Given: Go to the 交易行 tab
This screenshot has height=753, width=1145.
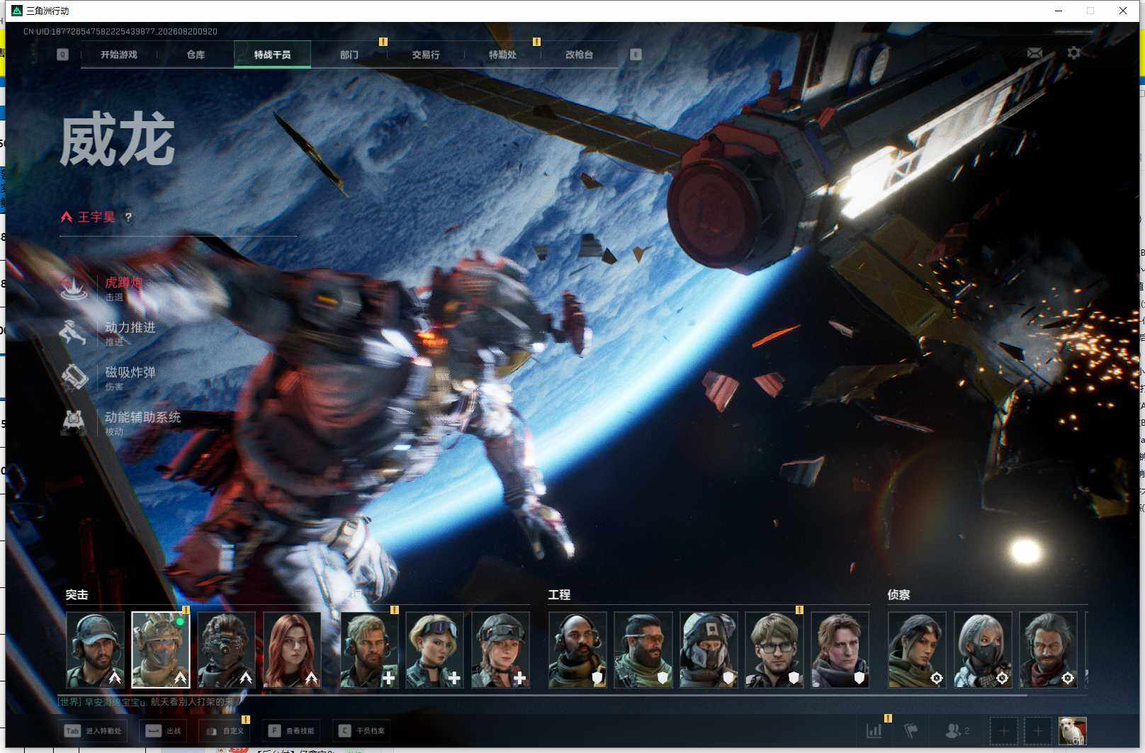Looking at the screenshot, I should pos(426,55).
